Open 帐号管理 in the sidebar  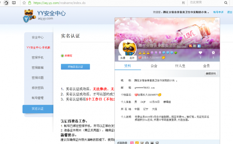tap(38, 98)
